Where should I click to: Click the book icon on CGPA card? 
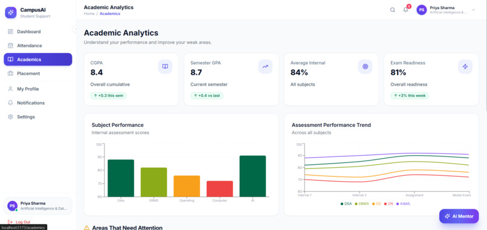(165, 66)
